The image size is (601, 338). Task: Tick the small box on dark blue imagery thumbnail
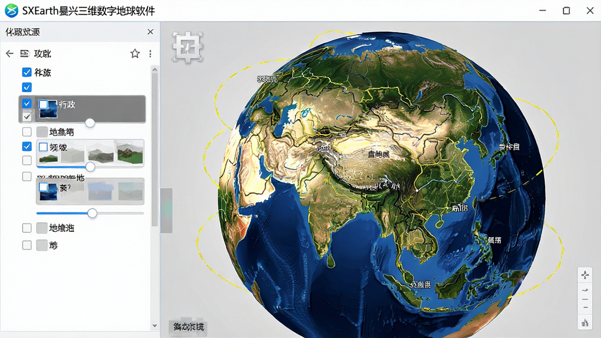click(x=43, y=187)
